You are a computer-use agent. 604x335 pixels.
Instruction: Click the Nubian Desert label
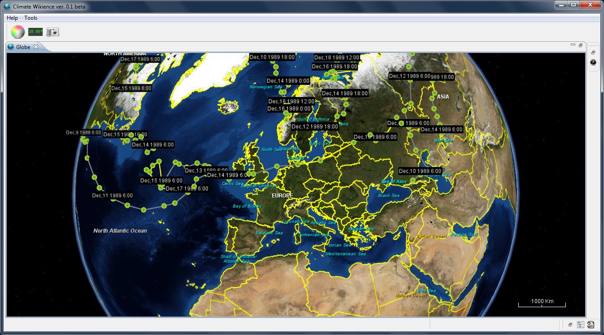[411, 295]
